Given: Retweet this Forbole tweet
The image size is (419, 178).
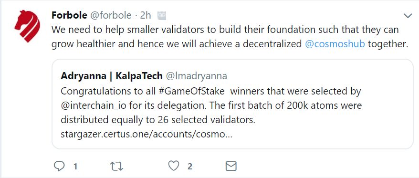Looking at the screenshot, I should point(116,166).
